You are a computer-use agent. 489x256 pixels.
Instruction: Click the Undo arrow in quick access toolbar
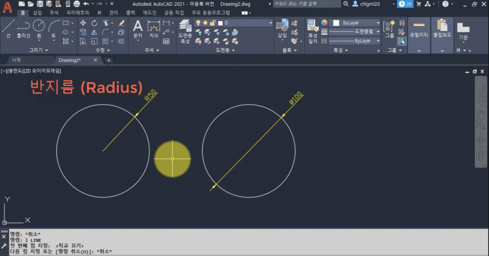coord(86,4)
